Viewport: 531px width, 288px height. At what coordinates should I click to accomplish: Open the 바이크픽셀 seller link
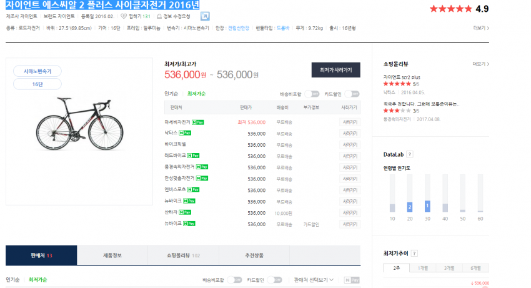pos(175,144)
